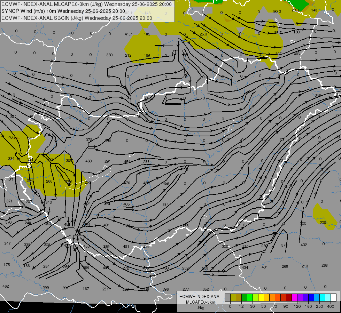Click the '405' map value
The image size is (341, 313).
tap(126, 204)
